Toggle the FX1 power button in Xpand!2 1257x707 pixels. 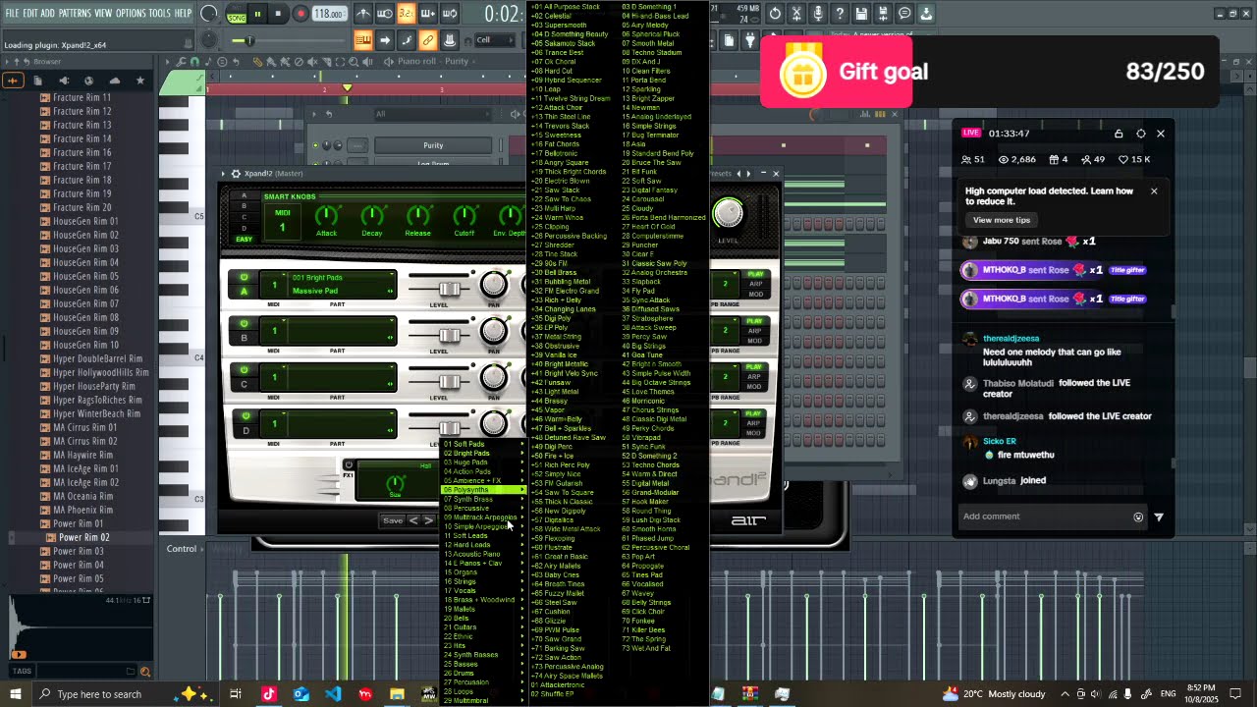(349, 464)
